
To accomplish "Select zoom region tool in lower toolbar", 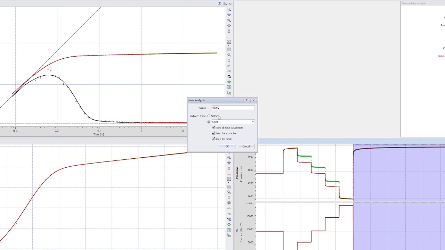I will 229,192.
